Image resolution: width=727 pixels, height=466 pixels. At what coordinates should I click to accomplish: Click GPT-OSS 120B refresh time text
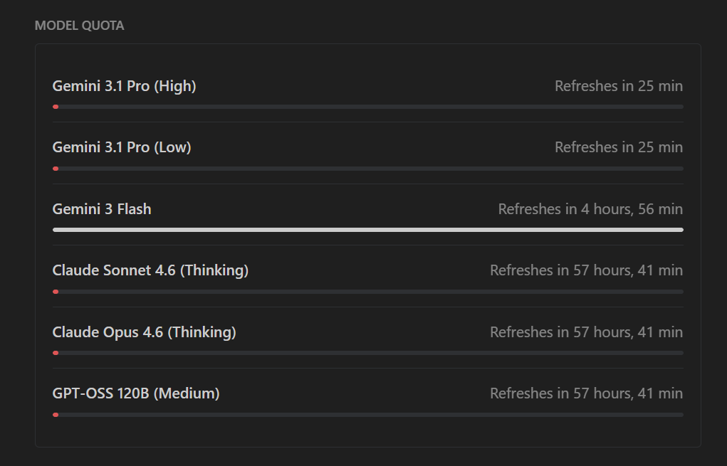coord(586,393)
